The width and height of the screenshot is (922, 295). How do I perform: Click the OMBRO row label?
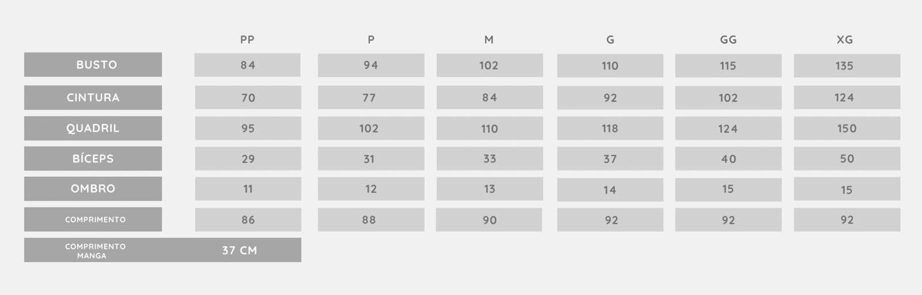tap(93, 188)
